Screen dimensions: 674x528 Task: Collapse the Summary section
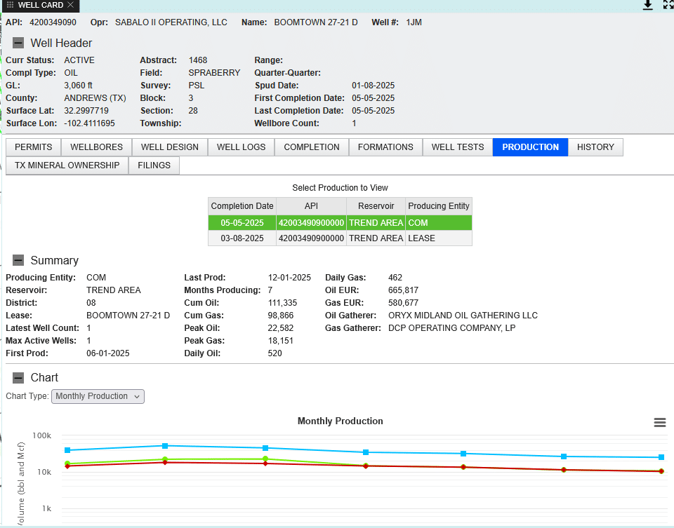click(18, 261)
